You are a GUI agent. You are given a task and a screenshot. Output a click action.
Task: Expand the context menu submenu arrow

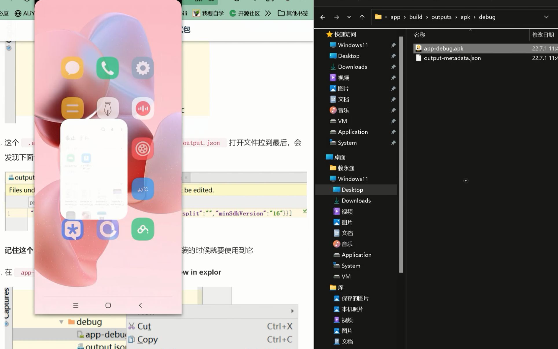coord(292,311)
